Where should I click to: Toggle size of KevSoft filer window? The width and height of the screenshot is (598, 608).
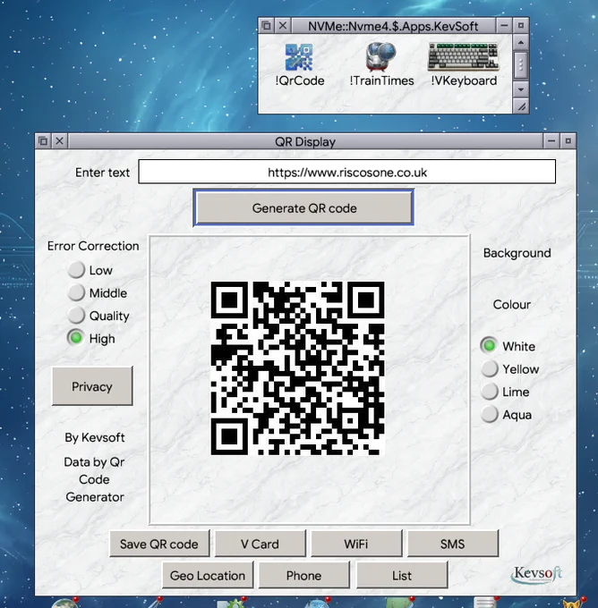point(521,26)
